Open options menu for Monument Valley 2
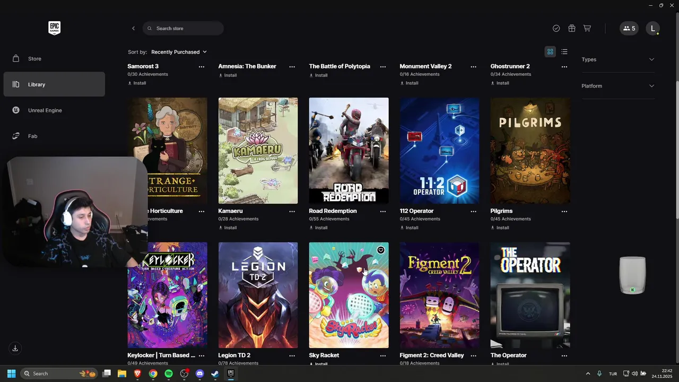The image size is (679, 382). [474, 67]
